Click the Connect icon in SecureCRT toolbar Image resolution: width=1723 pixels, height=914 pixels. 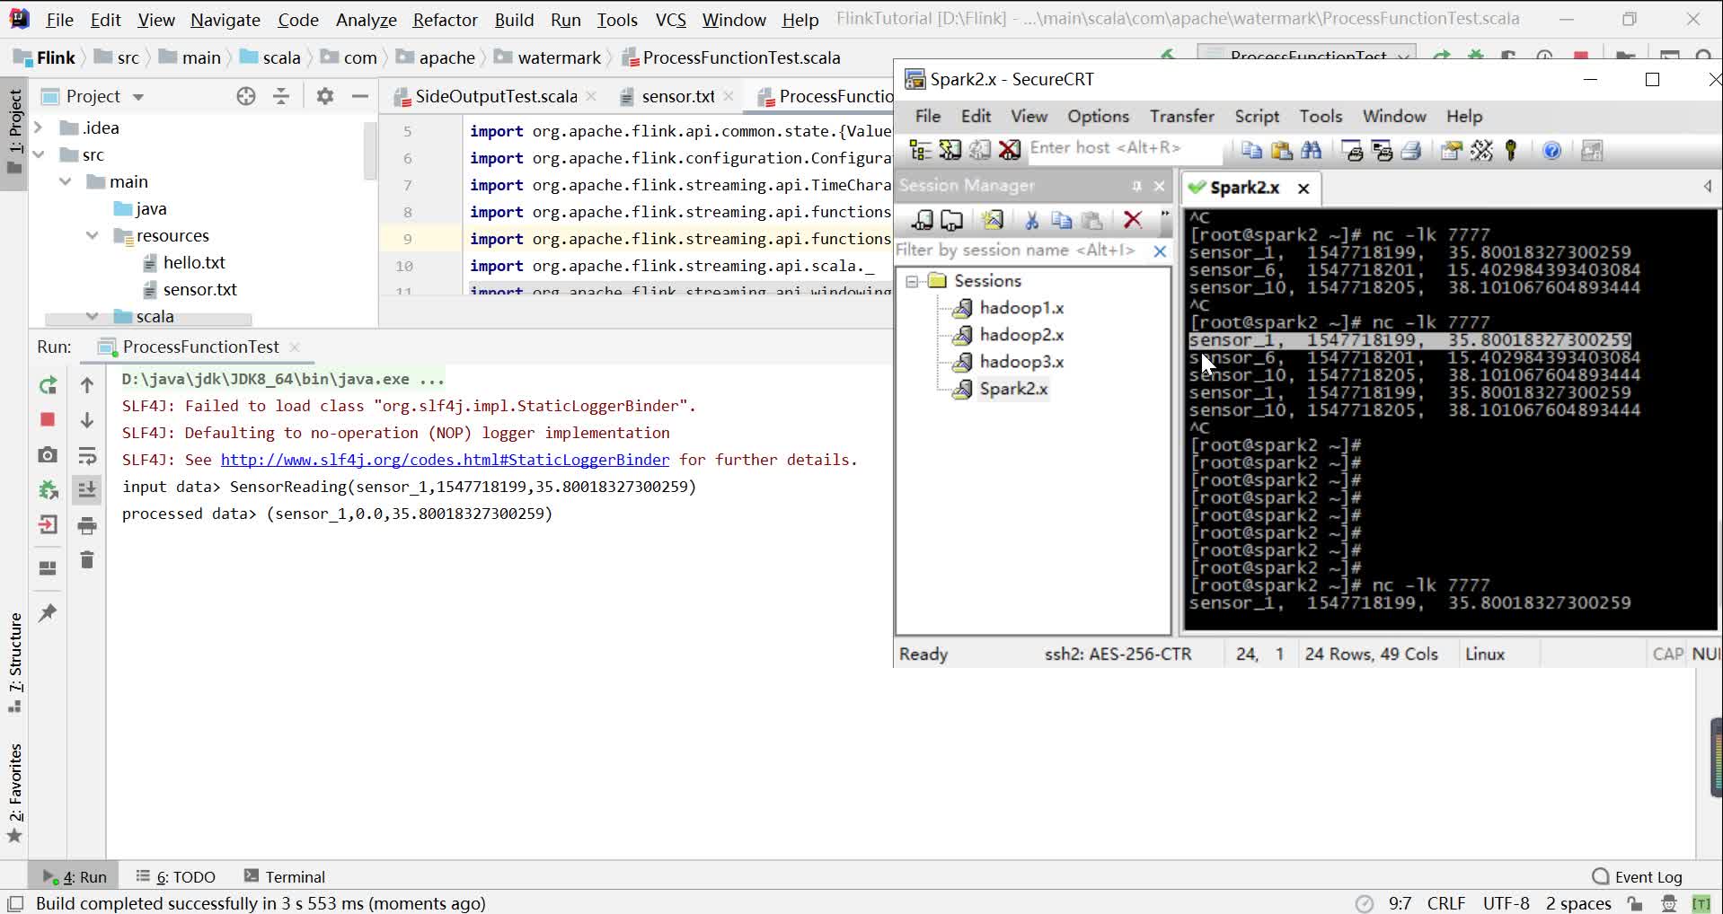pyautogui.click(x=950, y=150)
